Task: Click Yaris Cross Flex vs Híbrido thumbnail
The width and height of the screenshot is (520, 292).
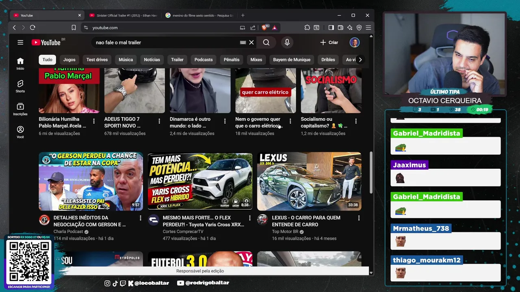Action: (200, 181)
